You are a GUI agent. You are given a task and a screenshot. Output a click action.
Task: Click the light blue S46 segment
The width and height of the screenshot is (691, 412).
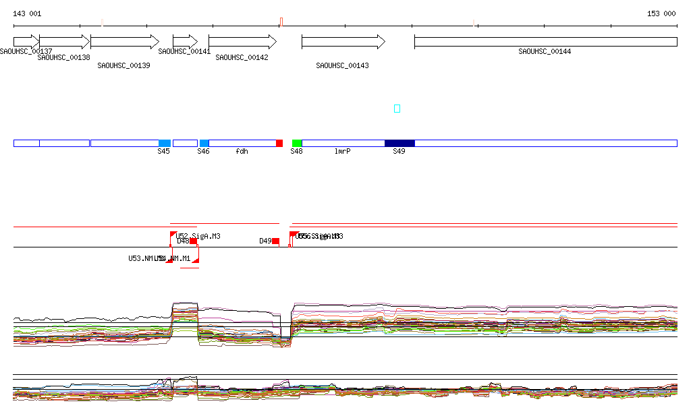(x=204, y=143)
